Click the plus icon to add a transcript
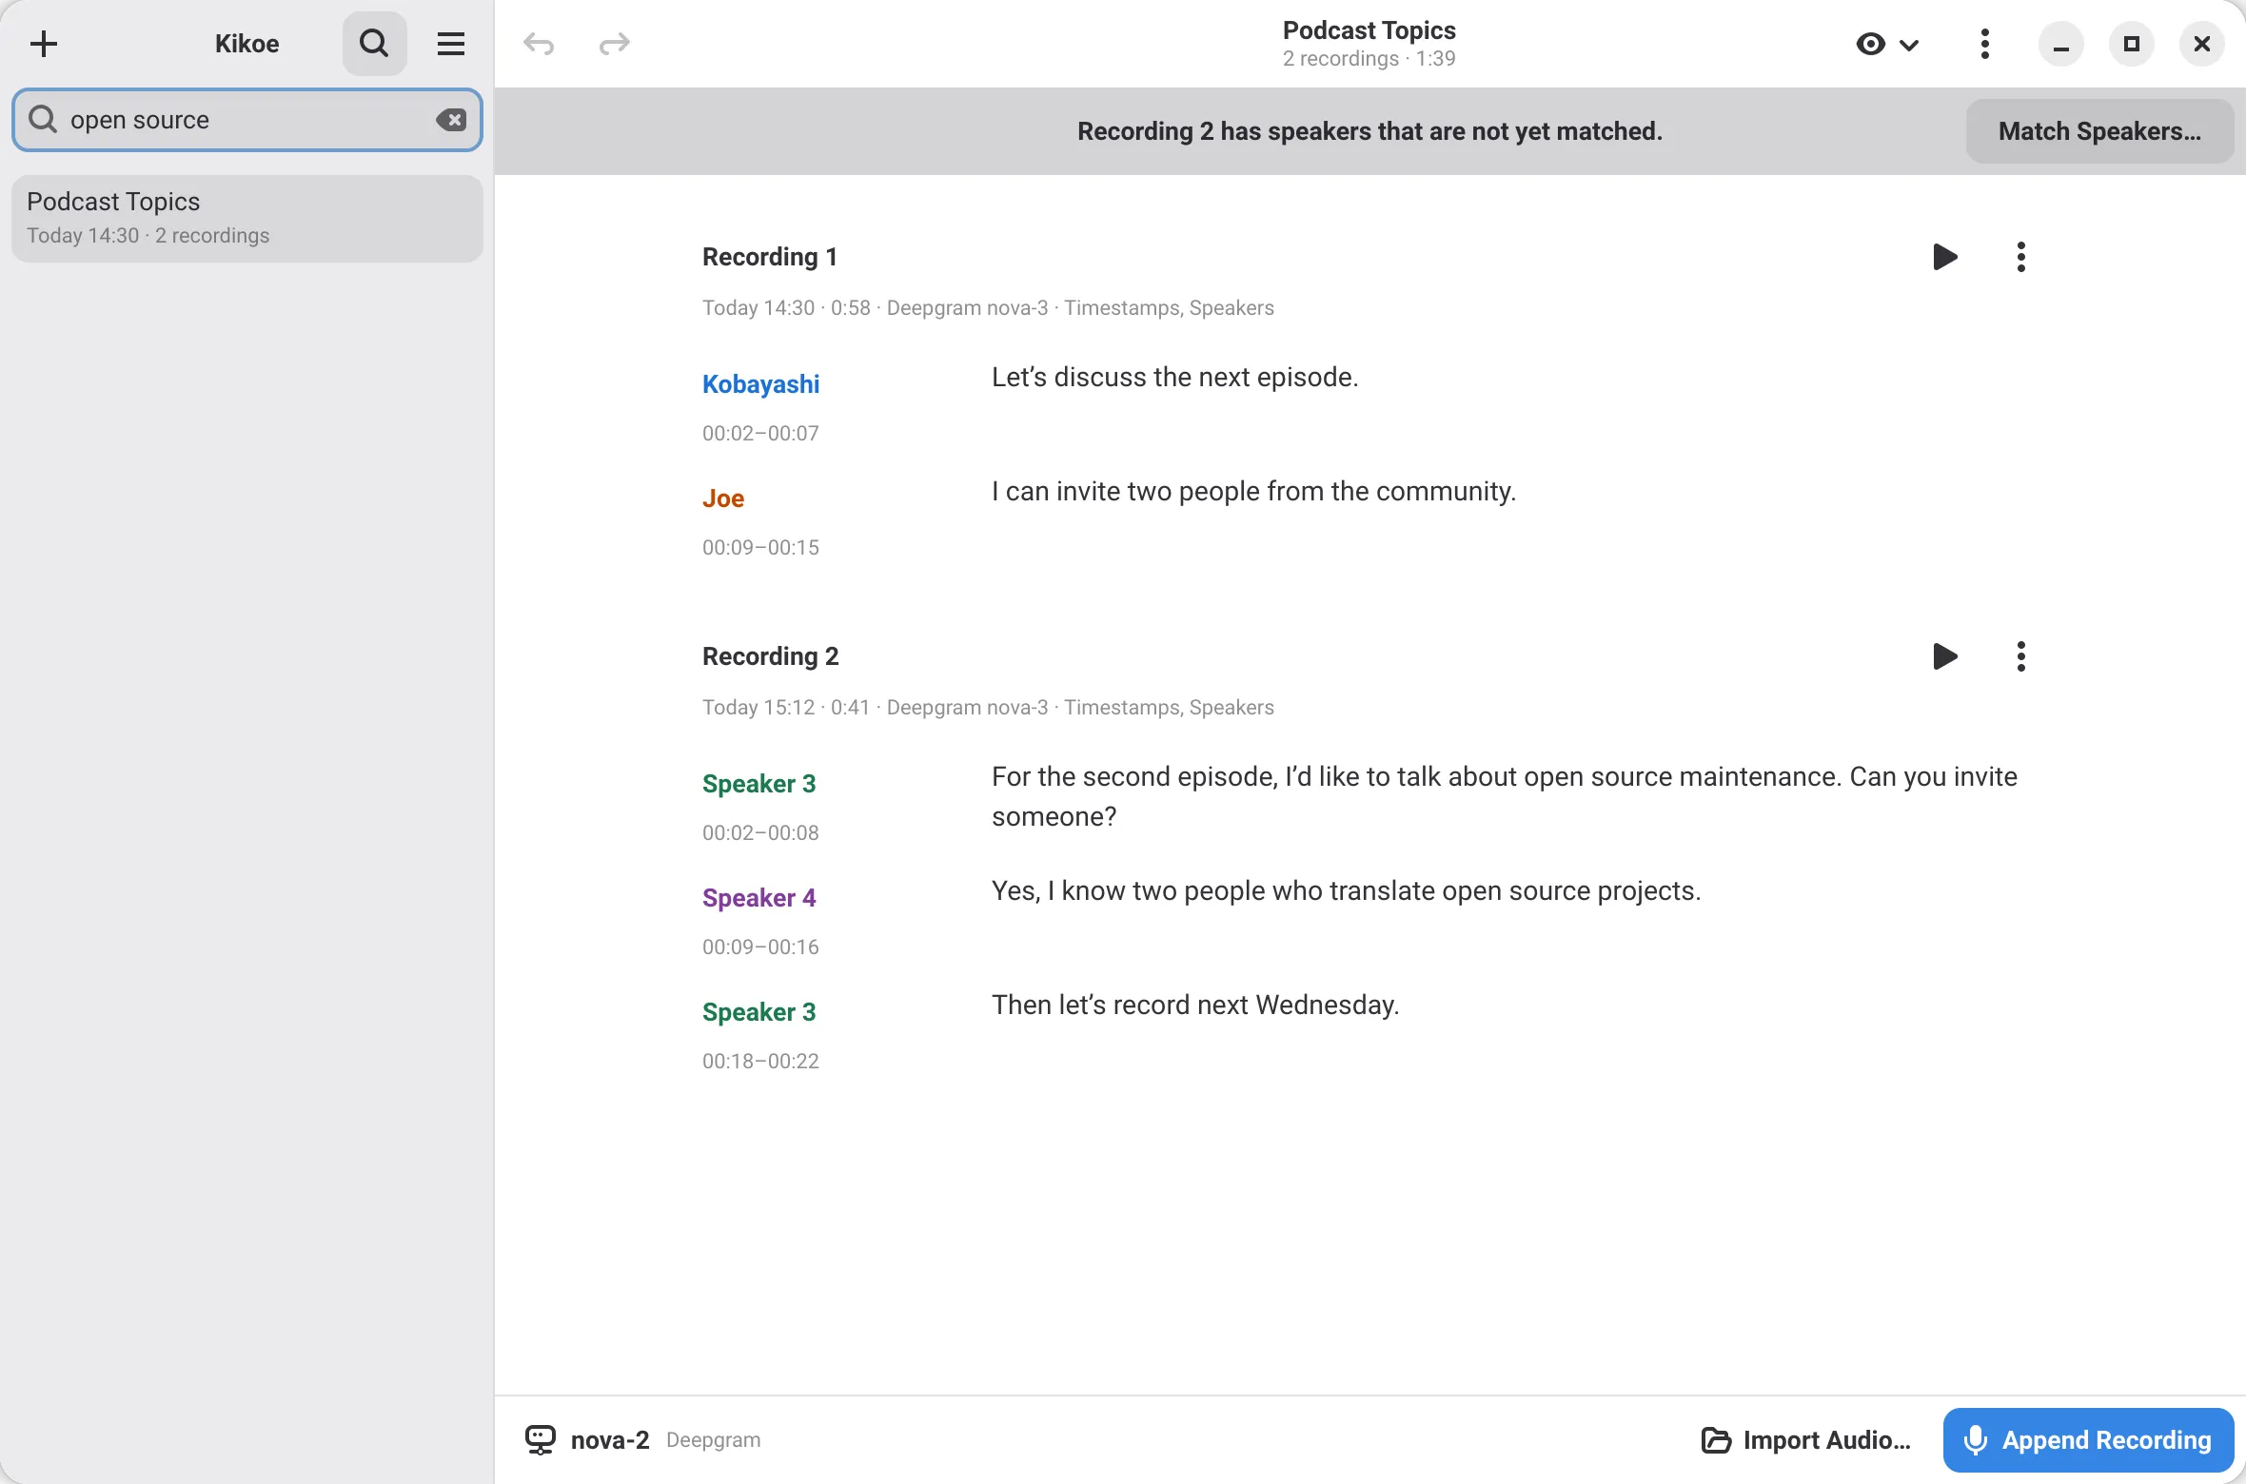Image resolution: width=2246 pixels, height=1484 pixels. click(44, 44)
